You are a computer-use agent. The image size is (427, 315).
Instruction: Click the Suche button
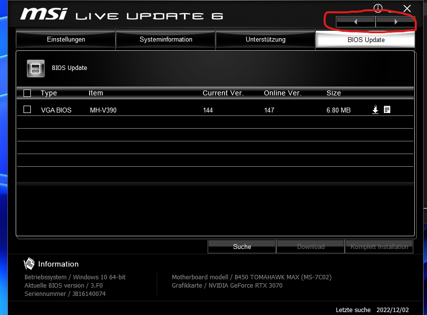242,247
